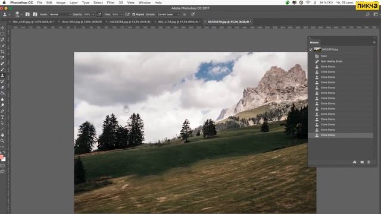Screen dimensions: 381x214
Task: Click the History panel tab
Action: 314,42
